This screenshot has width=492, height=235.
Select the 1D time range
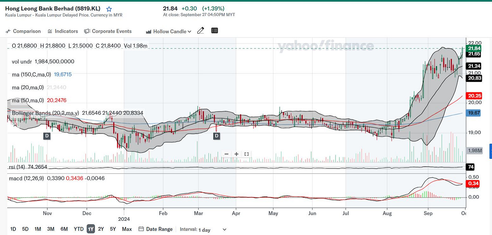click(13, 229)
